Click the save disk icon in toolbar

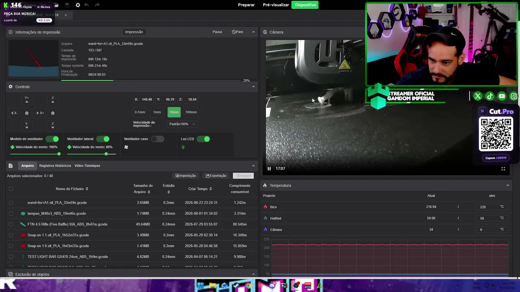[67, 5]
